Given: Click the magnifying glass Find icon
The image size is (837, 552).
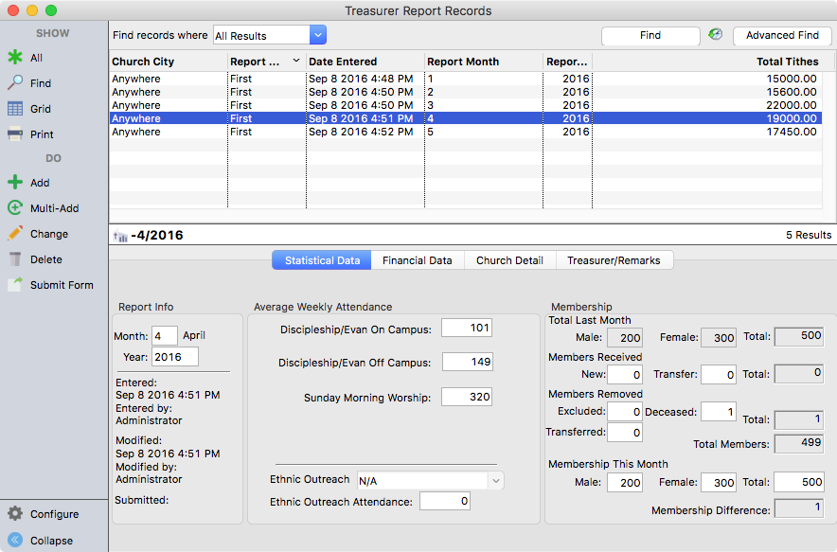Looking at the screenshot, I should coord(15,83).
